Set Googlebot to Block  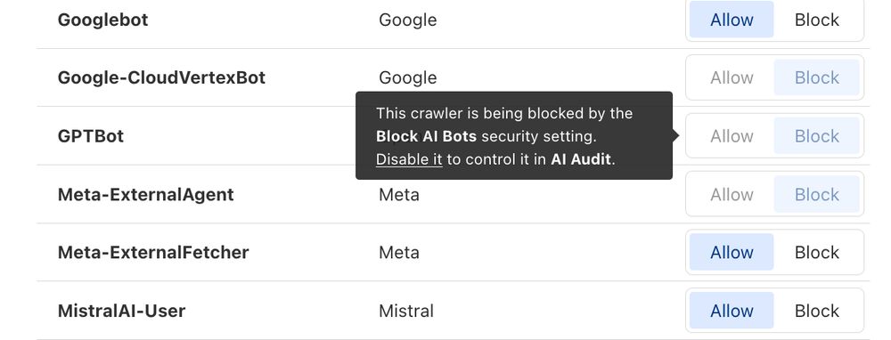tap(816, 20)
